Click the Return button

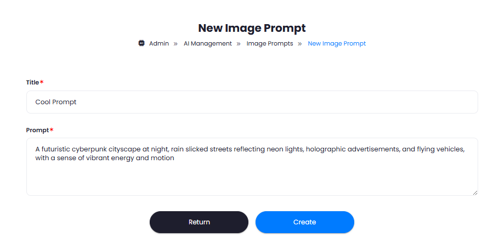point(199,222)
